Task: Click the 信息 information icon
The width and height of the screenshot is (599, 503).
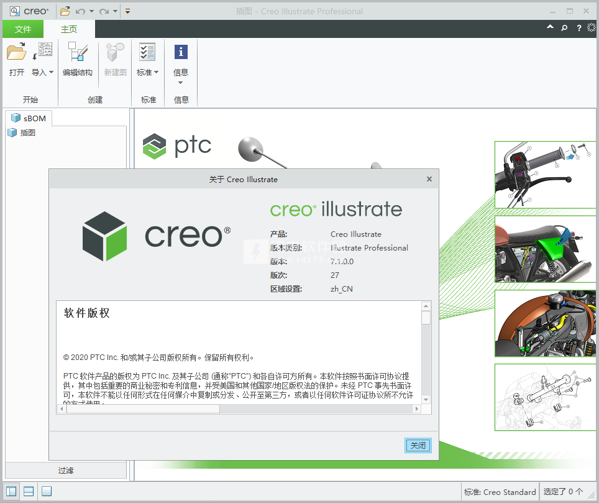Action: (x=181, y=52)
